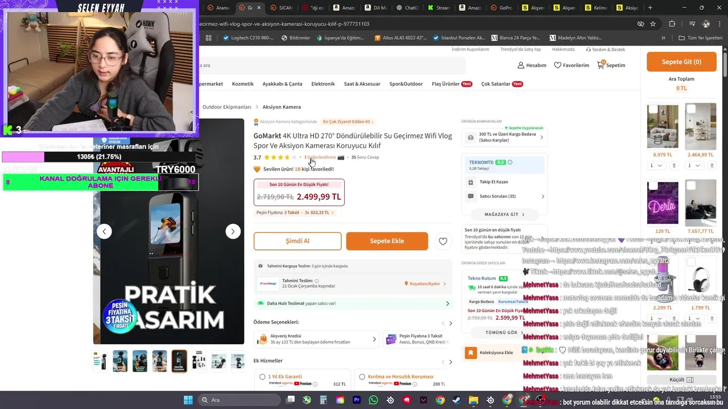The height and width of the screenshot is (409, 728).
Task: Open the Sepetim cart icon
Action: 601,65
